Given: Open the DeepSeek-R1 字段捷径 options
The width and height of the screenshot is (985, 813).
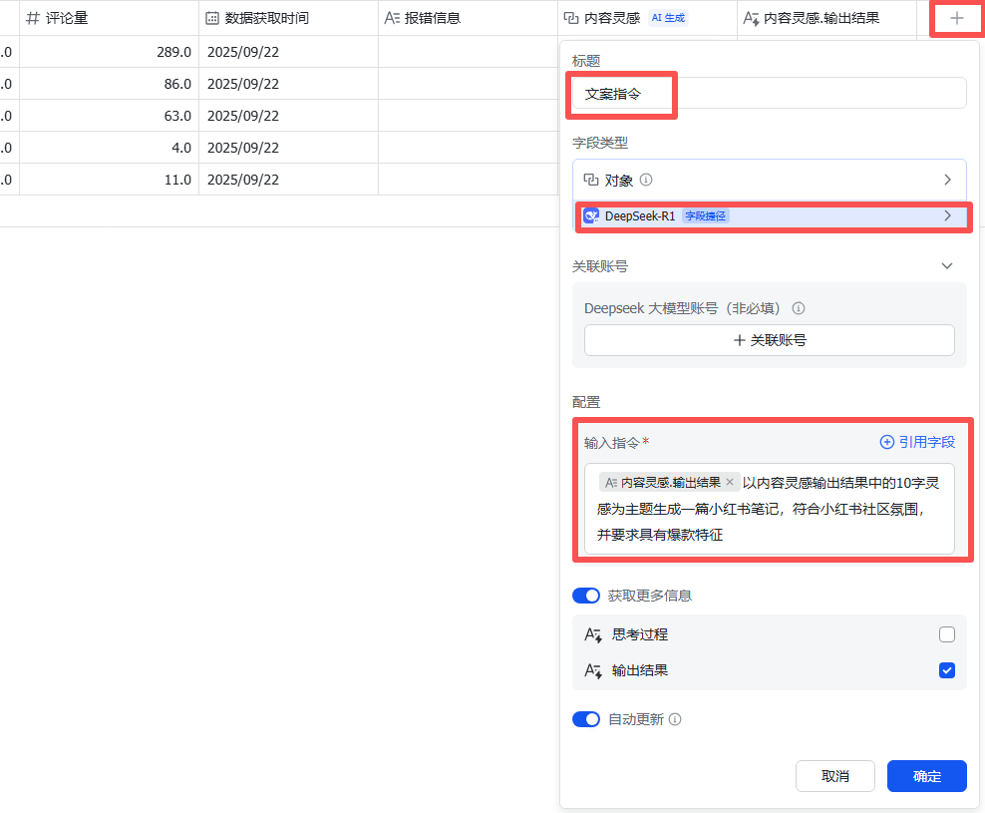Looking at the screenshot, I should pos(948,215).
